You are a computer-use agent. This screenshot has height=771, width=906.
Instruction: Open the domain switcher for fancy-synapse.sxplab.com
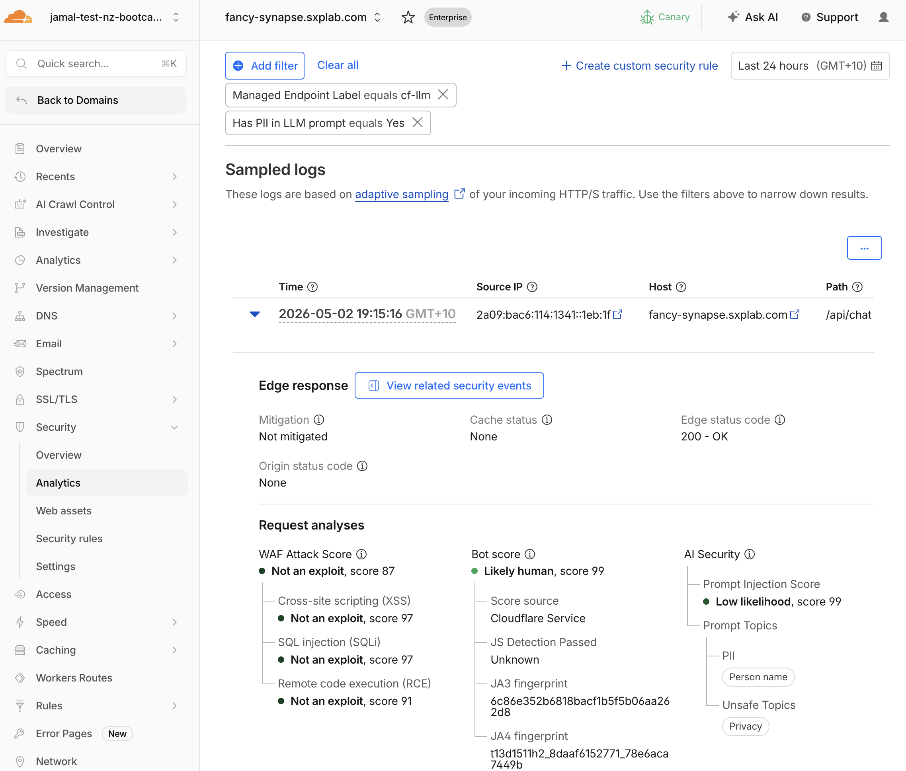pos(377,17)
